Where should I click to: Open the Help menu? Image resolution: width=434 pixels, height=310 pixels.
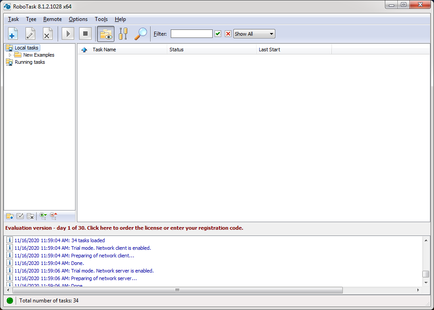[x=120, y=19]
